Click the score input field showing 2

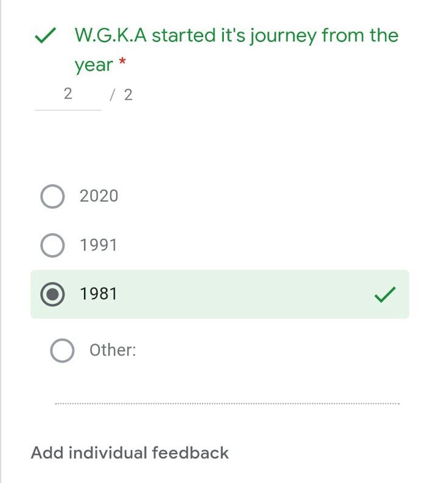(x=68, y=94)
